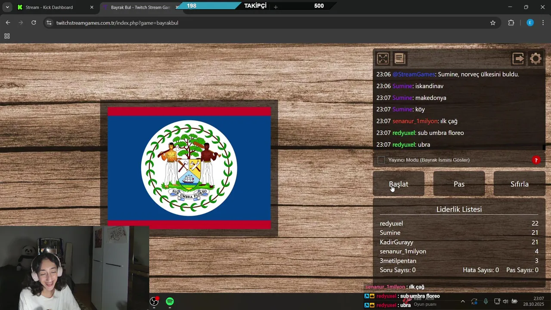Open the Chrome profile avatar
This screenshot has width=551, height=310.
pyautogui.click(x=530, y=23)
